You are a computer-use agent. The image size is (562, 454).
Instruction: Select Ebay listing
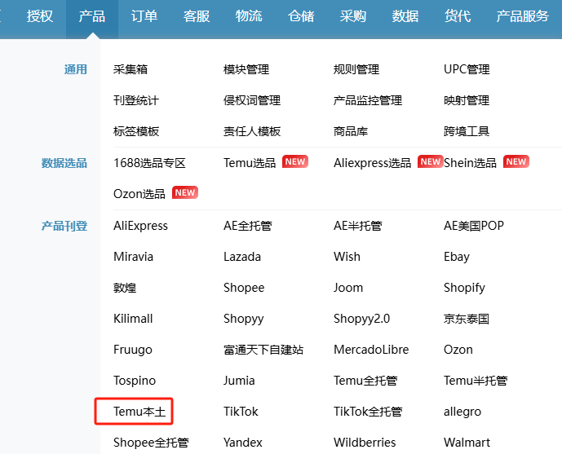point(457,257)
